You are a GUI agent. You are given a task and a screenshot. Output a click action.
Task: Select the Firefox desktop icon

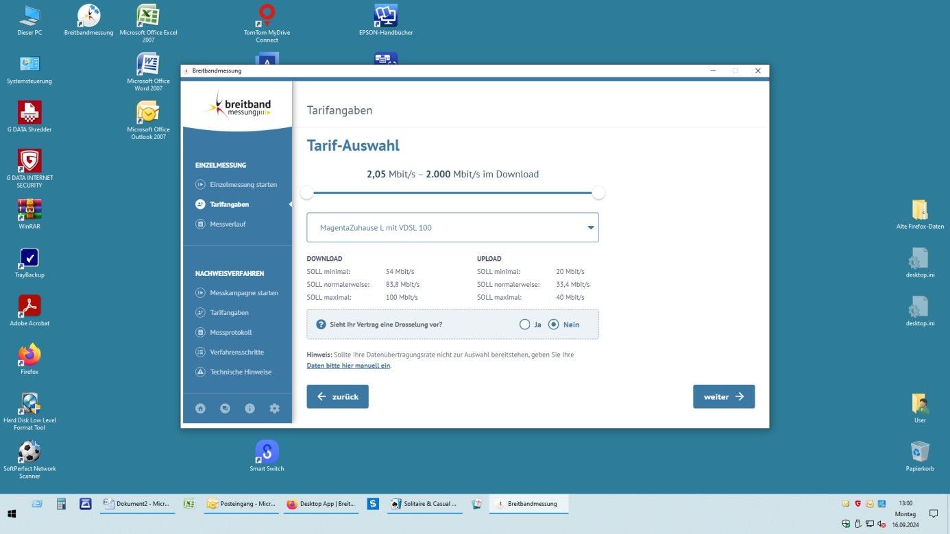coord(29,359)
